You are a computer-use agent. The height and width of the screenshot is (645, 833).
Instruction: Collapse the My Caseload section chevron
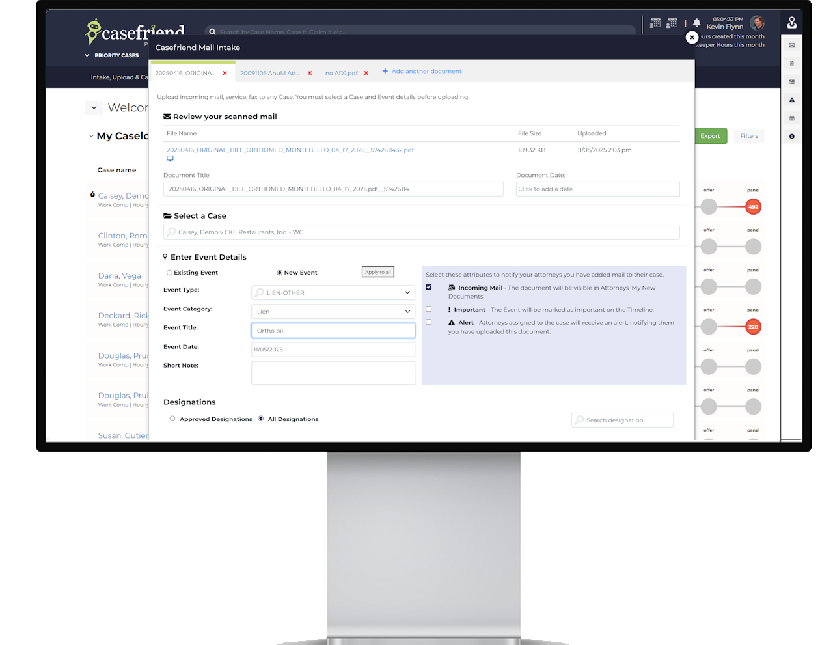click(91, 136)
